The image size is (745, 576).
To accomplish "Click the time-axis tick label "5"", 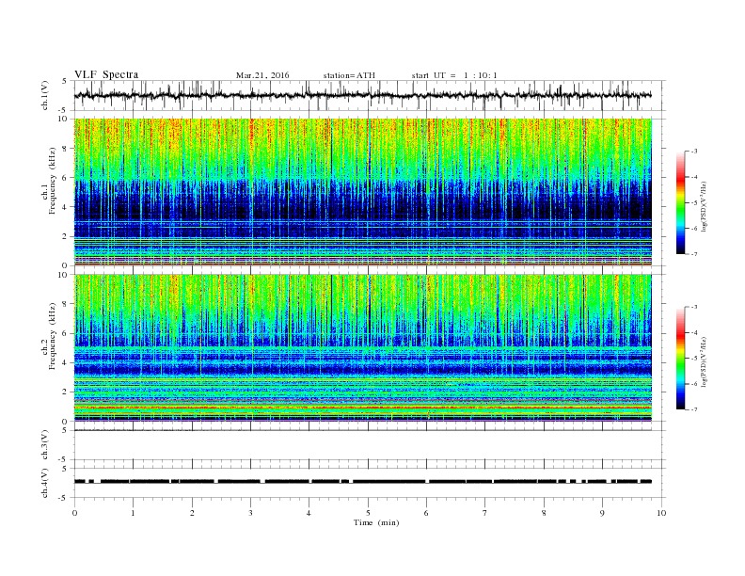I will tap(368, 513).
